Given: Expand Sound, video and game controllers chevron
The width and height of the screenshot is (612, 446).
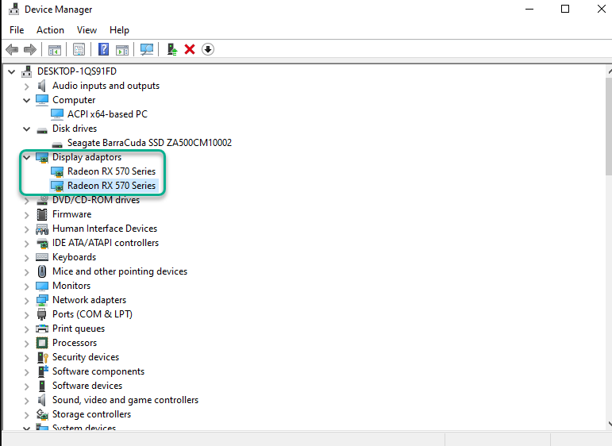Looking at the screenshot, I should point(26,400).
